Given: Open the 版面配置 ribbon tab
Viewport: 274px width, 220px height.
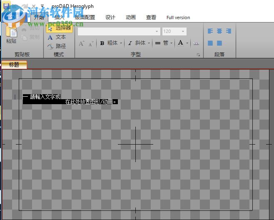Looking at the screenshot, I should (x=85, y=17).
